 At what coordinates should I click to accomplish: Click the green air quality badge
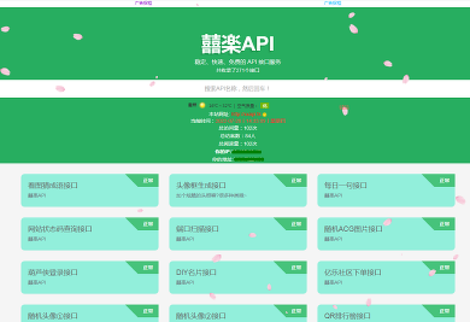[x=265, y=106]
